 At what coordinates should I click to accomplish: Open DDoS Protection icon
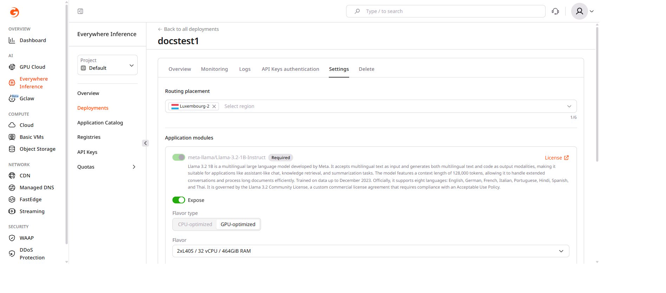(12, 254)
